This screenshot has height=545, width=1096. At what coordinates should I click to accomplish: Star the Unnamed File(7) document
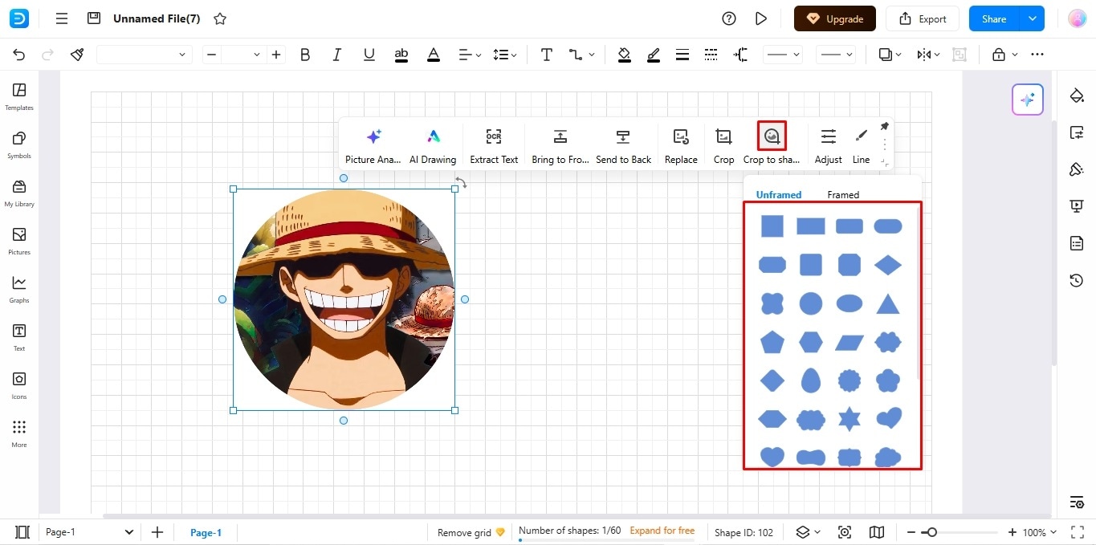220,18
